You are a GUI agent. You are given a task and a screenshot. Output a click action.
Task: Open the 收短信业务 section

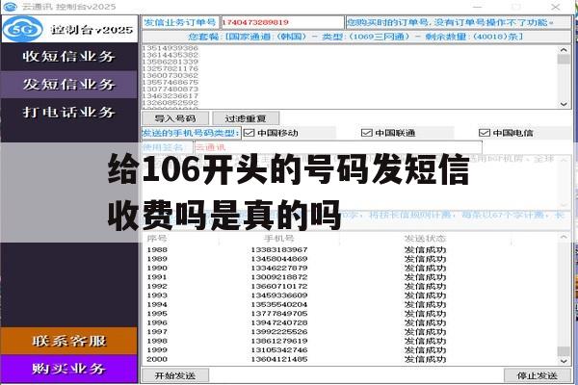tap(69, 57)
